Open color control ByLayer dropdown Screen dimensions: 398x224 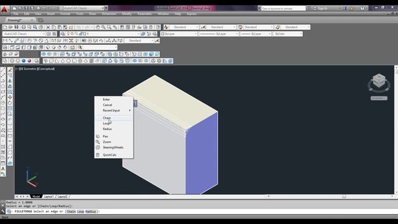(179, 34)
